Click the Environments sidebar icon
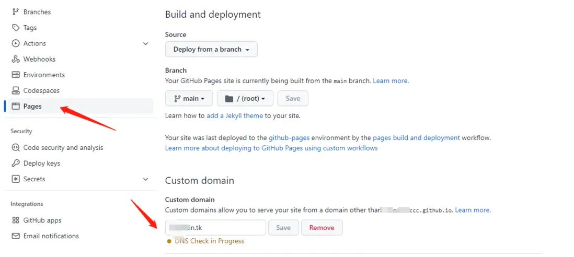Screen dimensions: 574x257 [16, 75]
